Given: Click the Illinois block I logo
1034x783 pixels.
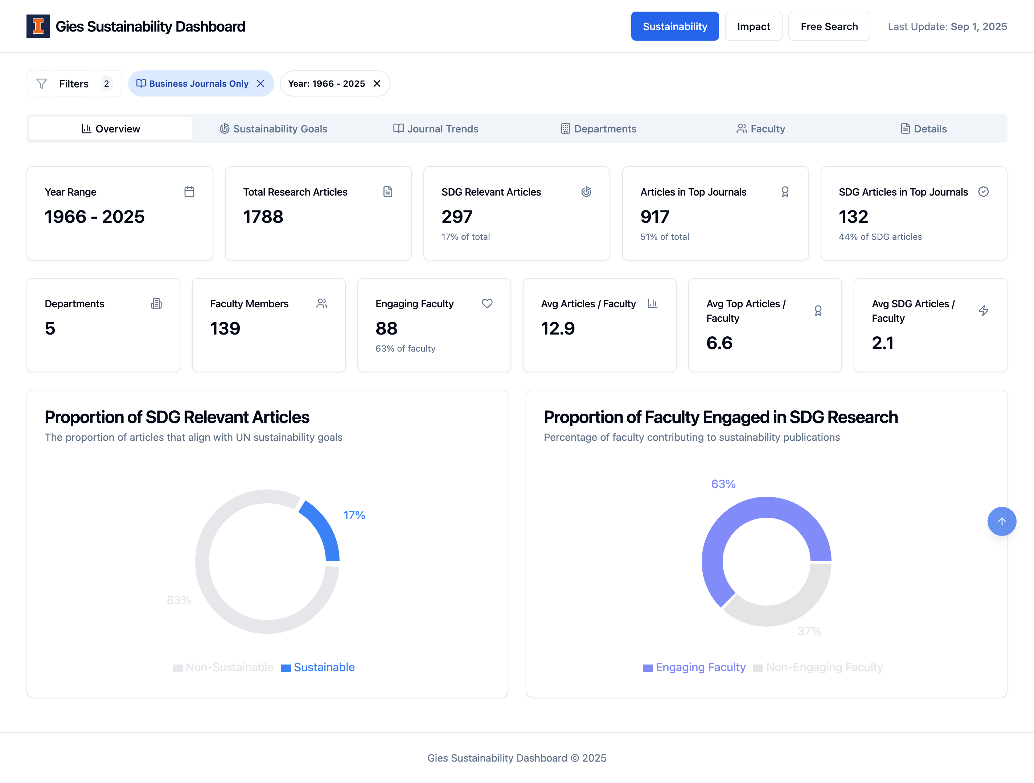Looking at the screenshot, I should click(x=38, y=26).
